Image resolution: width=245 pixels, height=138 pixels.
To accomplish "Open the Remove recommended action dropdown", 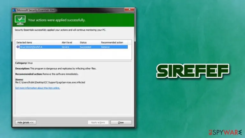I will coord(105,47).
